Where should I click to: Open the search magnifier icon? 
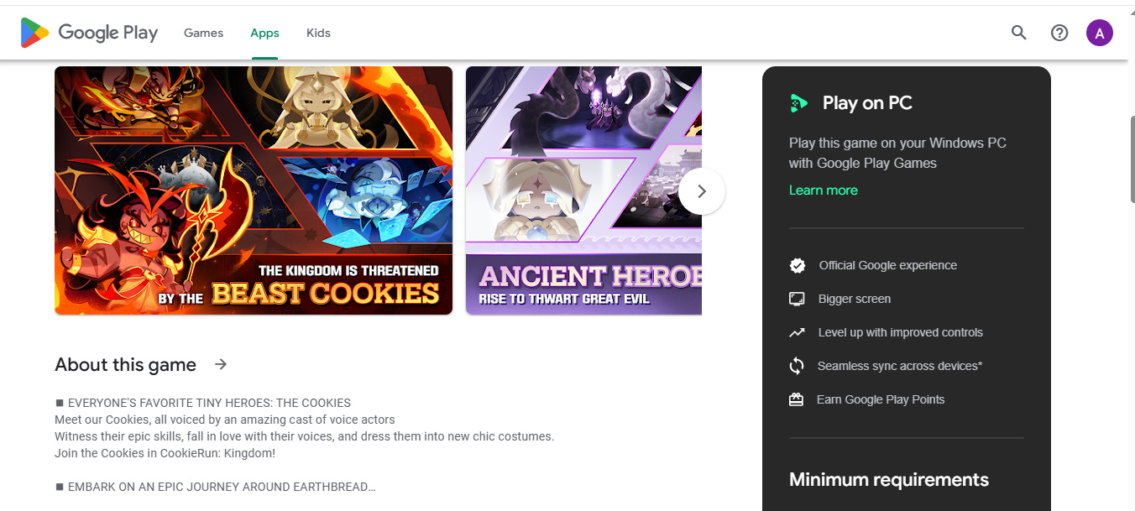click(x=1018, y=33)
